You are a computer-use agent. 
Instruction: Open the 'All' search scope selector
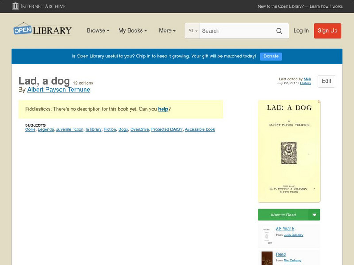[x=193, y=31]
